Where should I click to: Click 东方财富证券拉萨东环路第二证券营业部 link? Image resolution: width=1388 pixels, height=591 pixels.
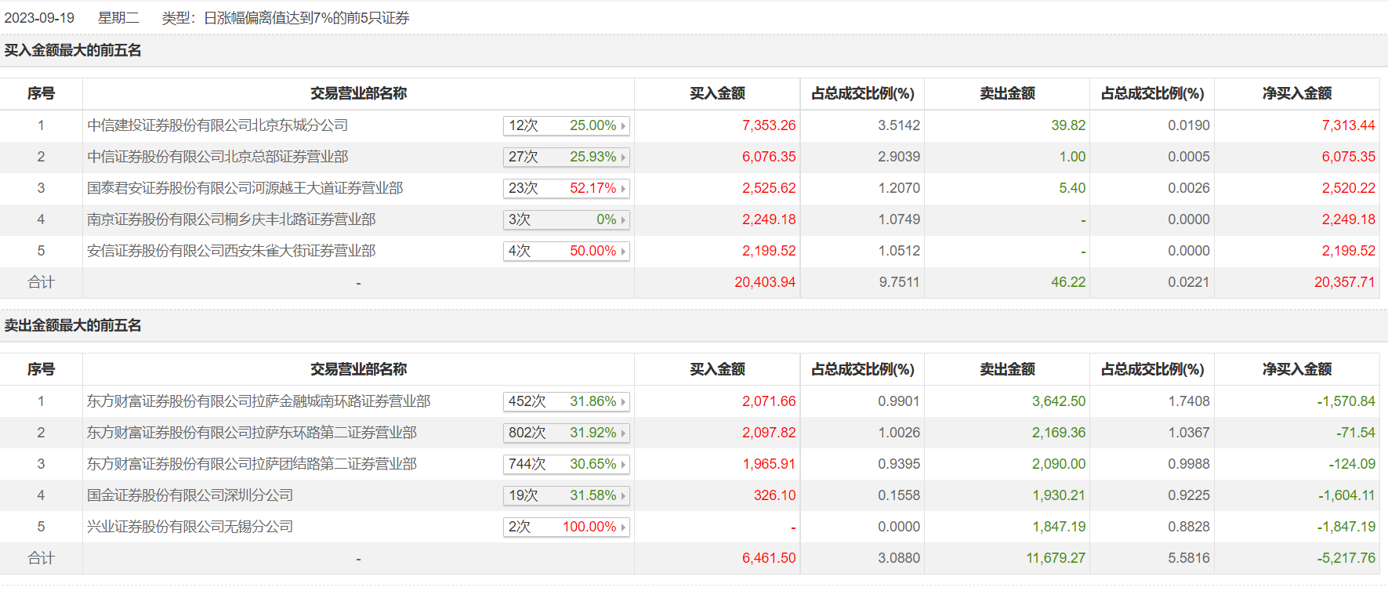[252, 433]
